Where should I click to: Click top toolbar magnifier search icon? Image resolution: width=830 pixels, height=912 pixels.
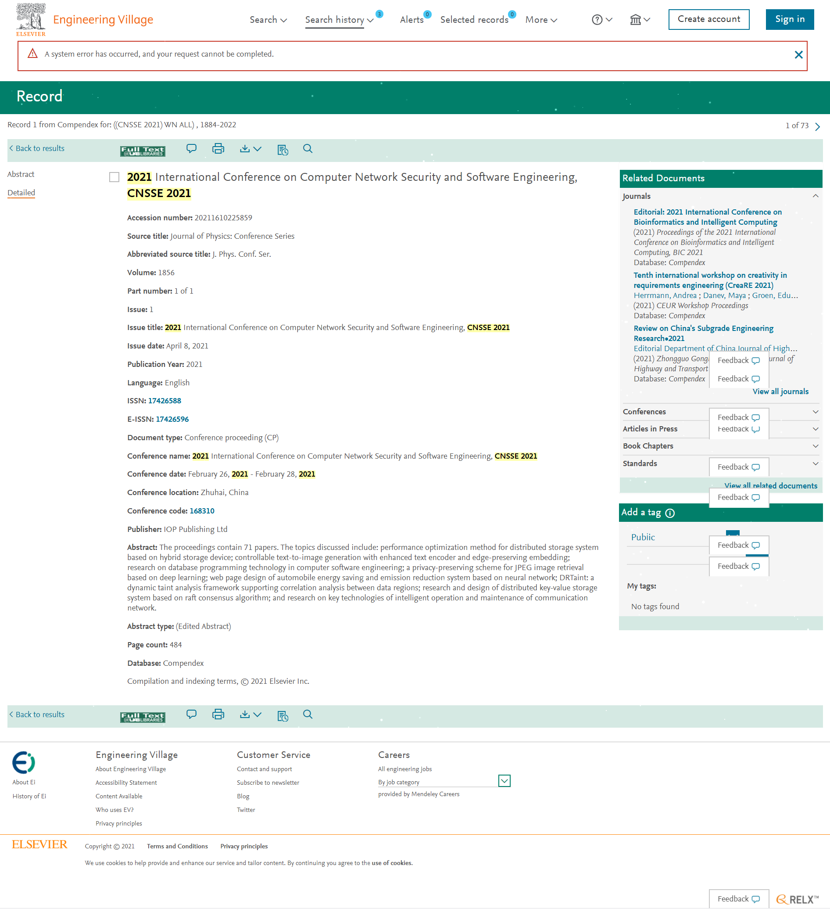coord(308,149)
